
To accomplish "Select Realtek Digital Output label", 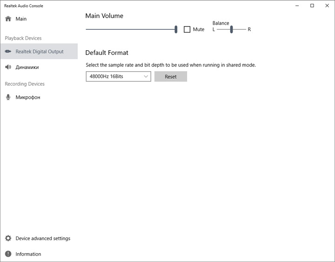I will [40, 52].
